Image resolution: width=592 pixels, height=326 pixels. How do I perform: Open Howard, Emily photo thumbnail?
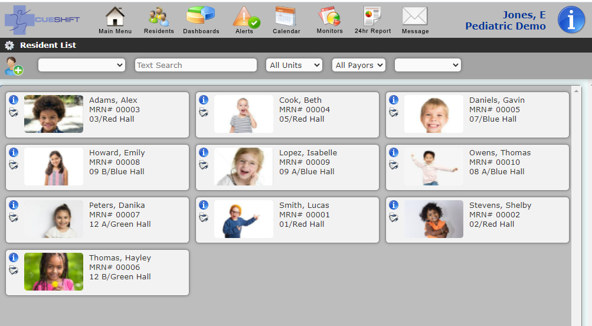pyautogui.click(x=54, y=166)
